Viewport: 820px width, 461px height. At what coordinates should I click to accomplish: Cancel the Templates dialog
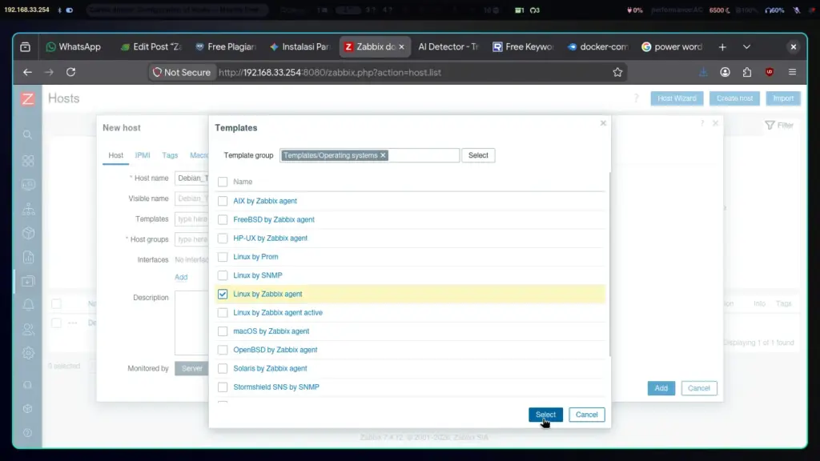click(x=586, y=415)
